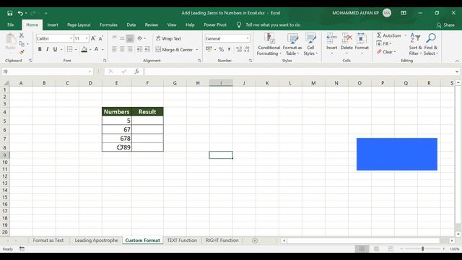Click Merge & Center button
Image resolution: width=462 pixels, height=260 pixels.
tap(174, 50)
